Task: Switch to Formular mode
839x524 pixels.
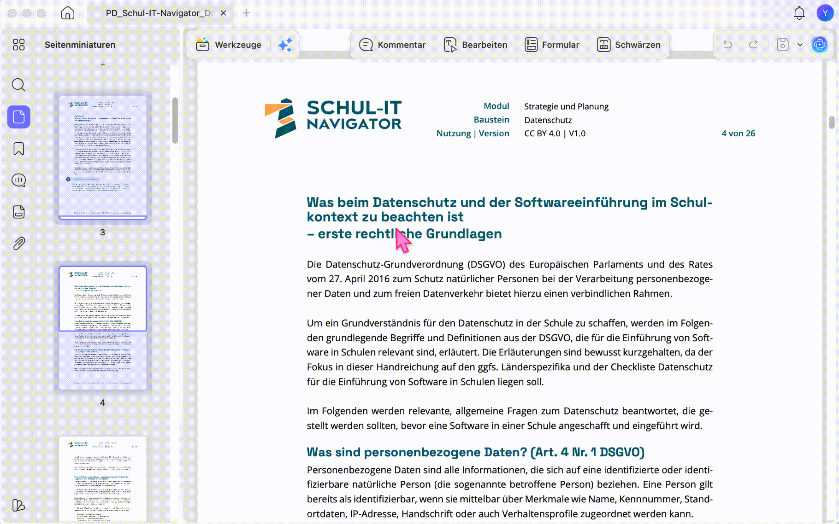Action: [x=552, y=45]
